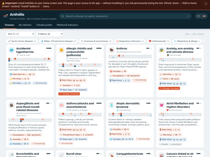Click the Atrial fibrillation heart icon

tap(162, 105)
